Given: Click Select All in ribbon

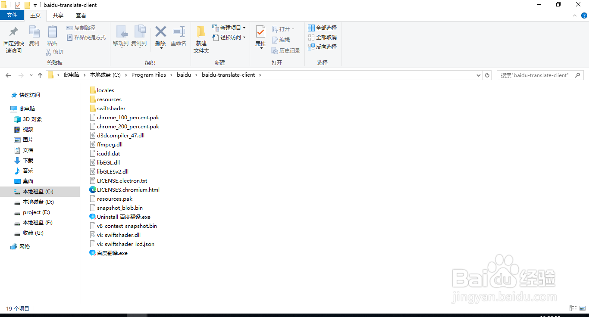Looking at the screenshot, I should [x=322, y=28].
